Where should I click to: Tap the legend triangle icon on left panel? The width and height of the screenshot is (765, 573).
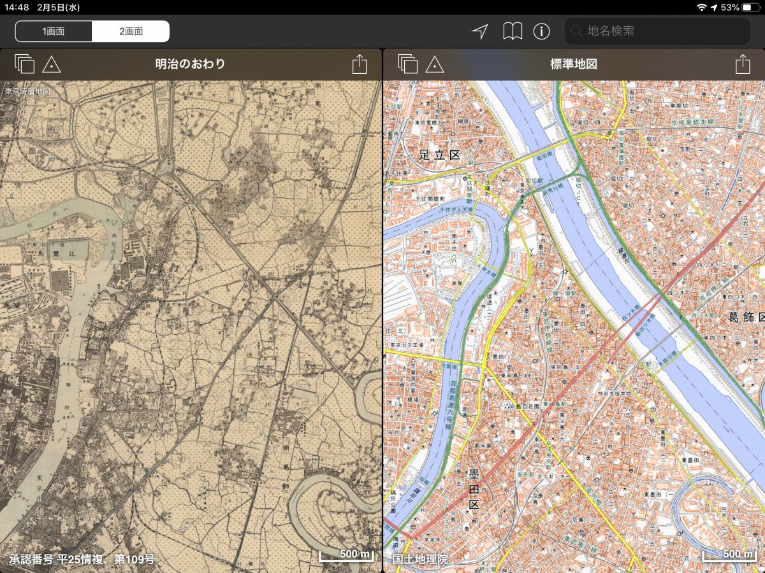pyautogui.click(x=52, y=64)
